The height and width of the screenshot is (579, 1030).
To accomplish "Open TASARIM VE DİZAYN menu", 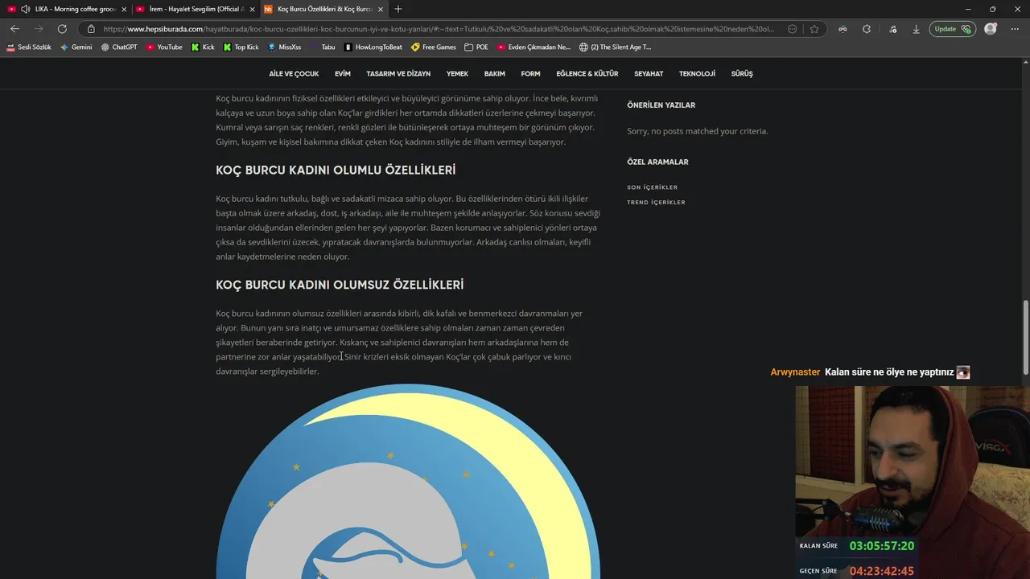I will click(x=398, y=74).
